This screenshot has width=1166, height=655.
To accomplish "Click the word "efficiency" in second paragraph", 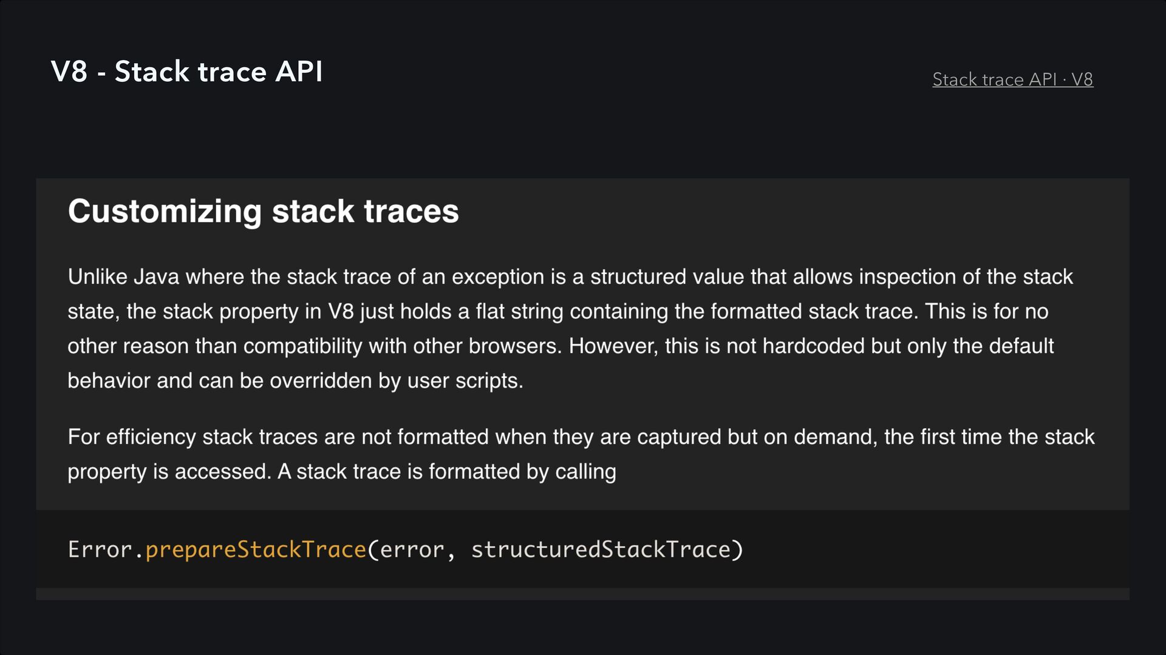I will click(x=151, y=437).
